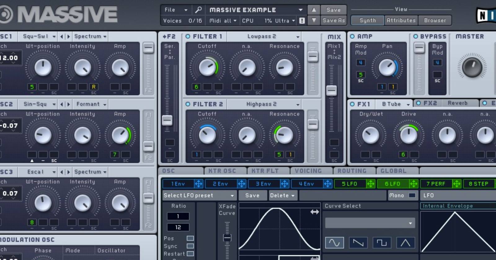This screenshot has height=260, width=496.
Task: Grab the 1 Env modulation drag handle
Action: [198, 184]
